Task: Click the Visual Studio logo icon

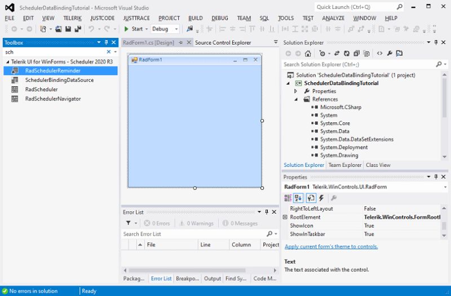Action: pos(10,7)
